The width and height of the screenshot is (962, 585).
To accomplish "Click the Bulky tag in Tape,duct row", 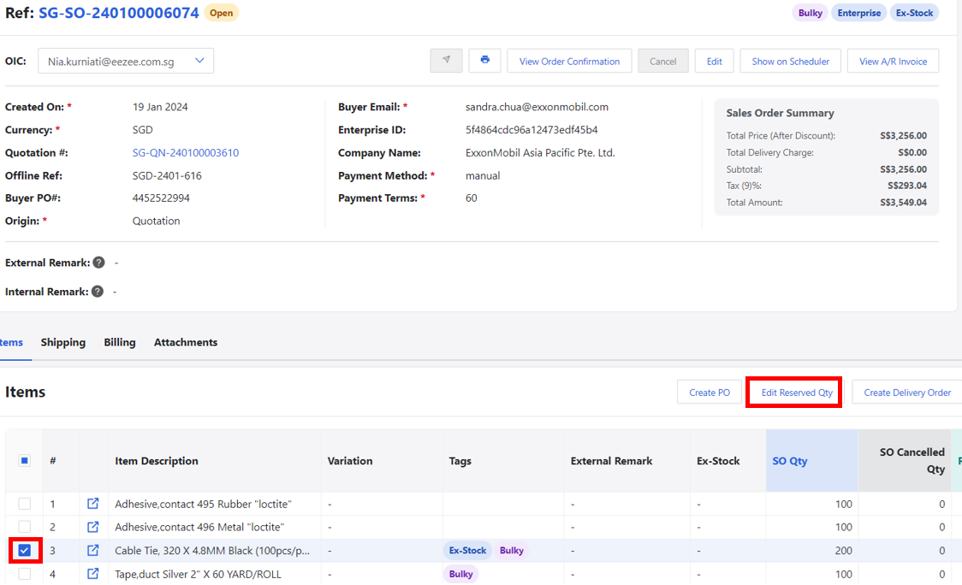I will [460, 573].
